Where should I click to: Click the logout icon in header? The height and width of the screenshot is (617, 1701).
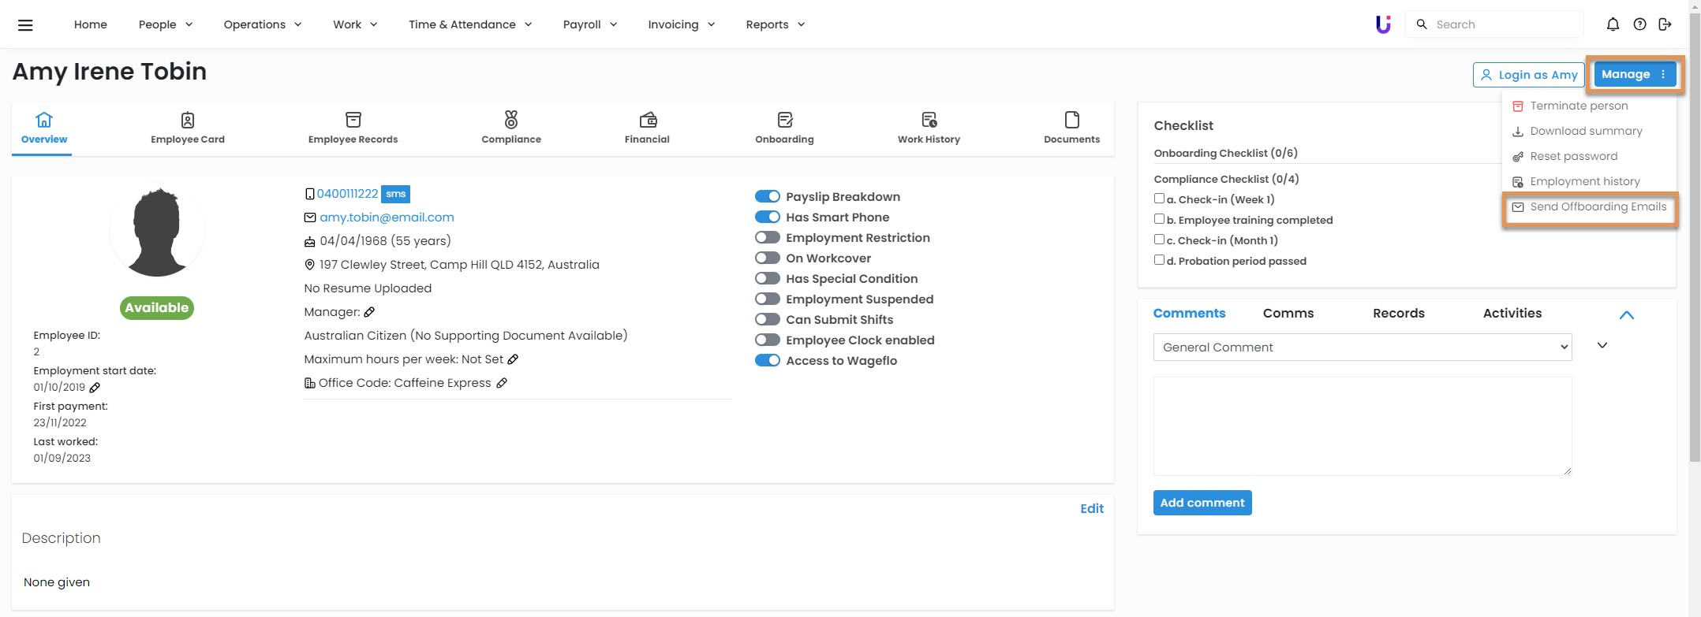[1665, 24]
